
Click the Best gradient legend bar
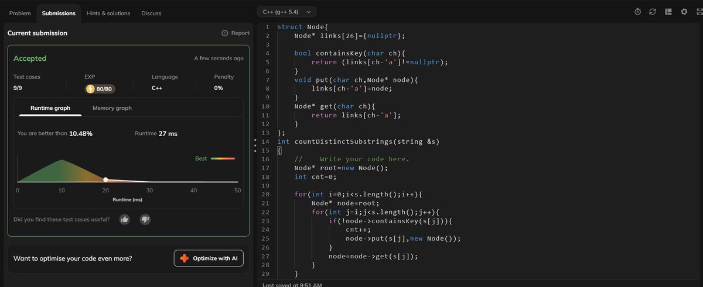pos(223,158)
